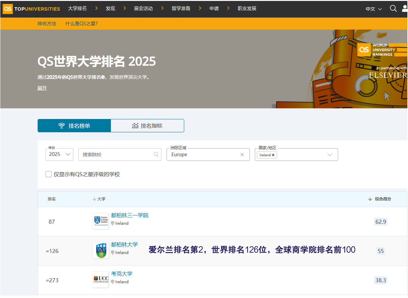Expand chevron next to 留学准备
Screen dimensions: 408x298
coord(200,8)
